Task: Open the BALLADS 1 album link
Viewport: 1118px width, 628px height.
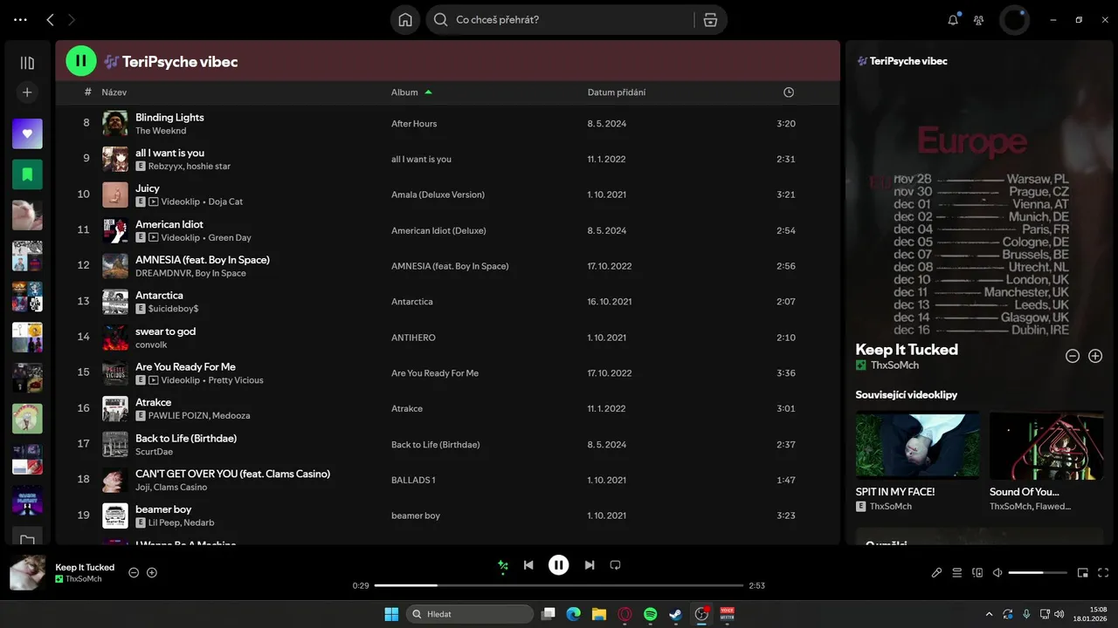Action: coord(413,480)
